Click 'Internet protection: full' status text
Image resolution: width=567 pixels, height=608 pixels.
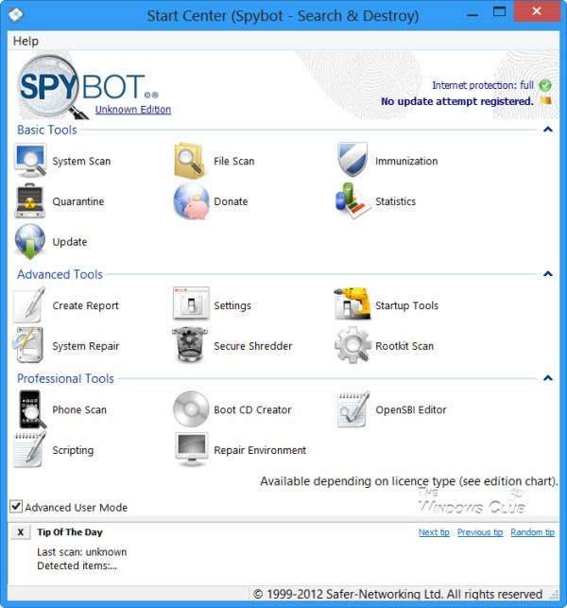pos(483,85)
